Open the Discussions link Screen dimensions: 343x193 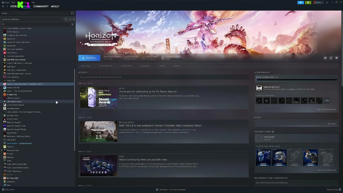(x=145, y=66)
